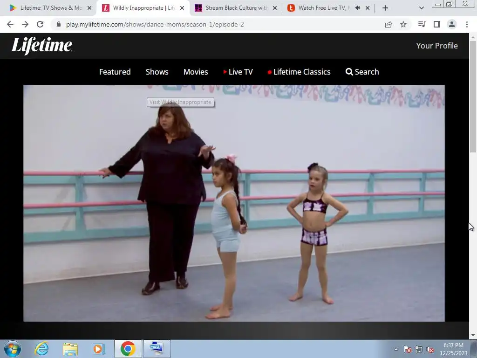Open Windows Media Player taskbar icon
This screenshot has height=358, width=477.
point(99,349)
